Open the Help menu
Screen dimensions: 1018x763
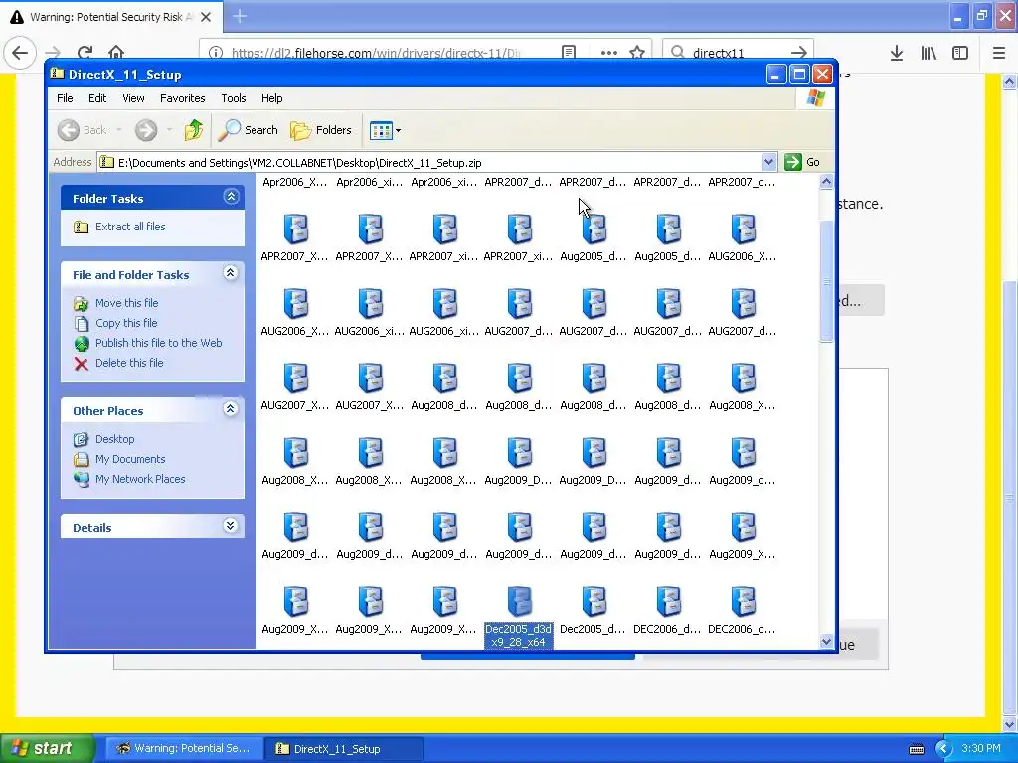click(272, 98)
